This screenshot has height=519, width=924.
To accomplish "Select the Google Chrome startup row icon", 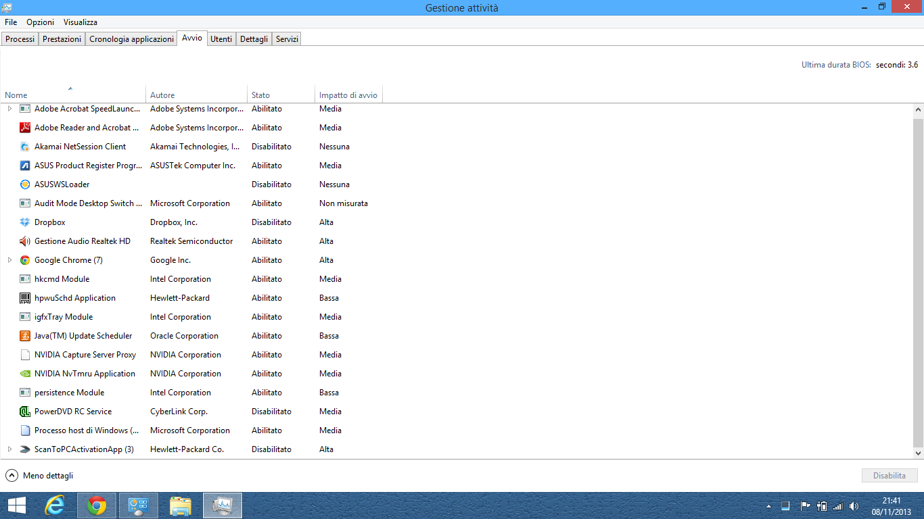I will tap(25, 260).
